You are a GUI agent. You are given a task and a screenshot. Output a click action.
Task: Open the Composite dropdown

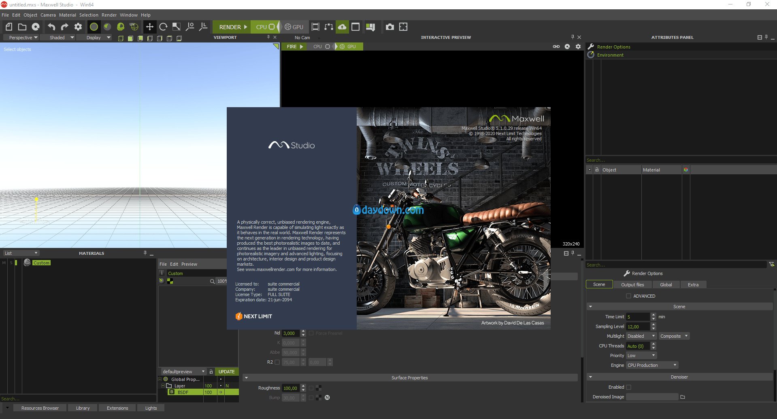[x=674, y=336]
